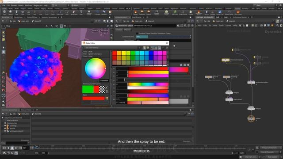This screenshot has width=283, height=159.
Task: Open the Main desktop dropdown in menu bar
Action: 79,5
